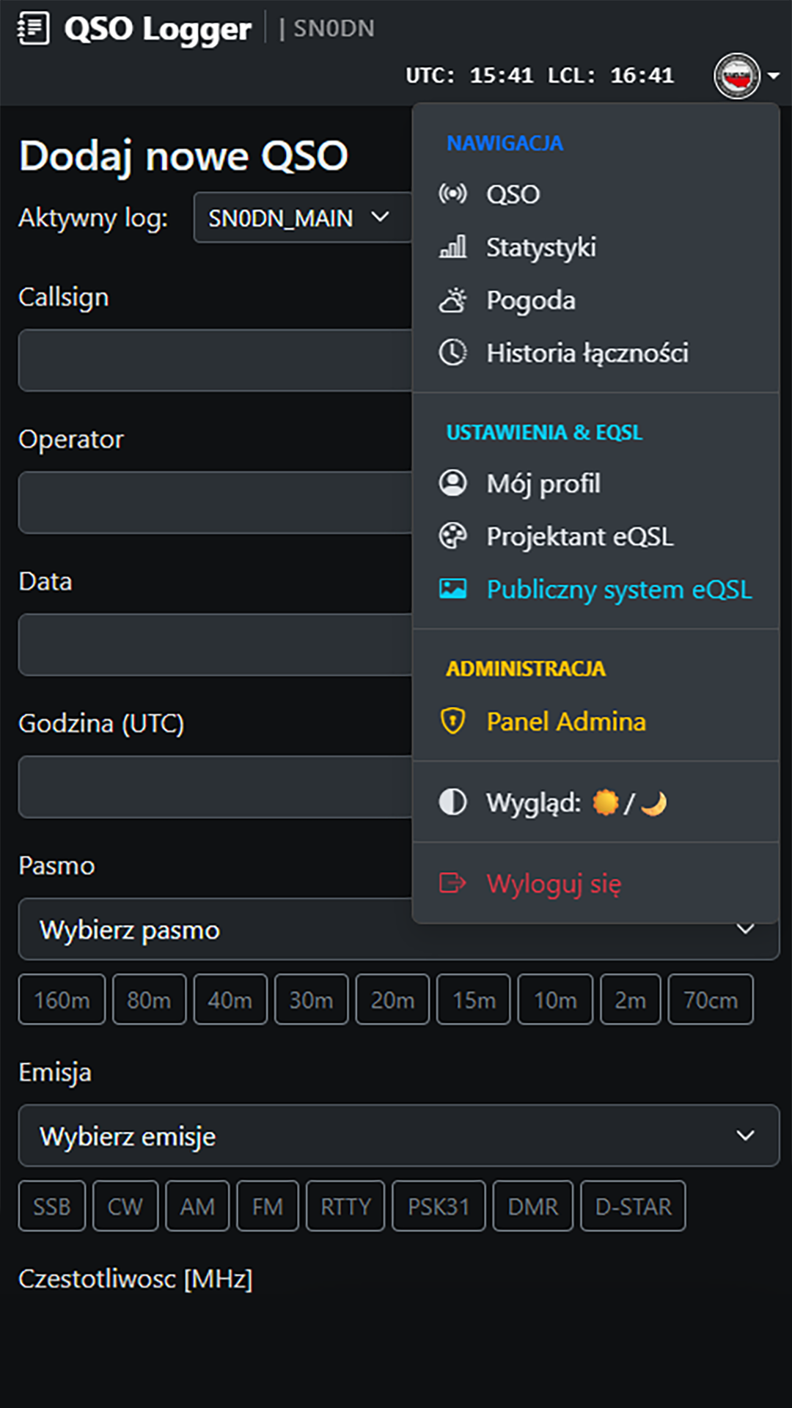Click the weather cloud icon for Pogoda
Screen dimensions: 792x1408
[x=453, y=300]
